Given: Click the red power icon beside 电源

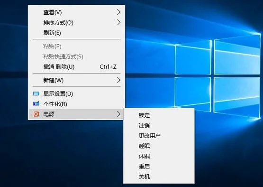Looking at the screenshot, I should tap(36, 114).
